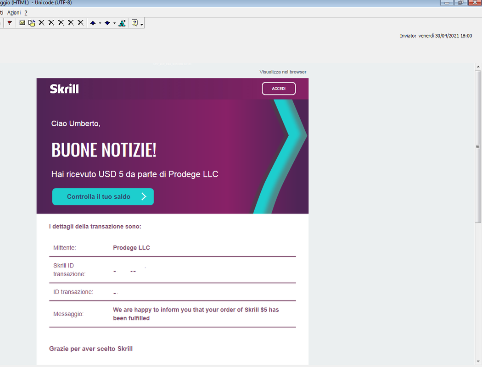Click the Ciao Umberto, greeting
This screenshot has width=482, height=367.
point(76,123)
